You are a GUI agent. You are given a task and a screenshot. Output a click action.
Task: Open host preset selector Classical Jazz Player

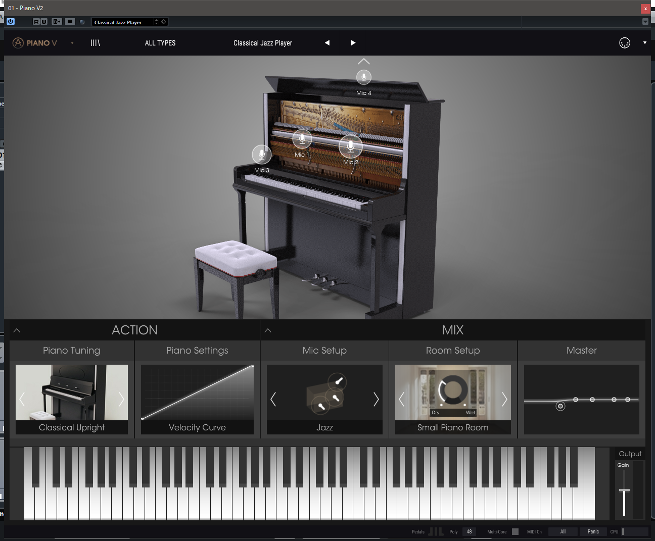tap(122, 22)
